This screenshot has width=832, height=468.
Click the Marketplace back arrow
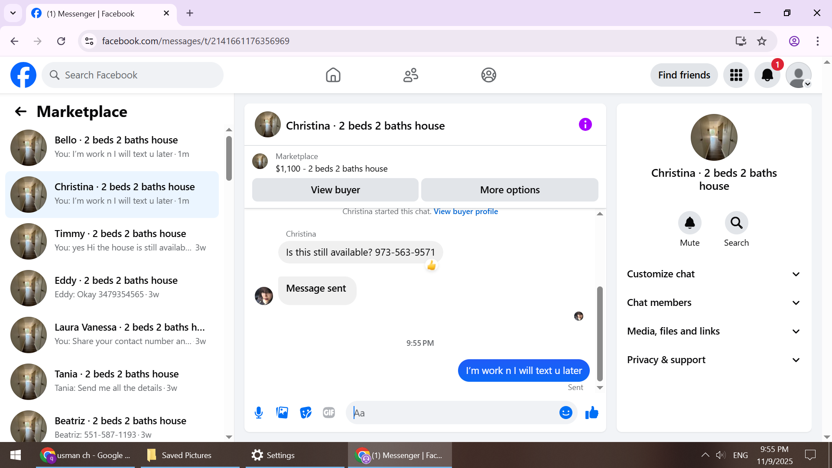[21, 112]
